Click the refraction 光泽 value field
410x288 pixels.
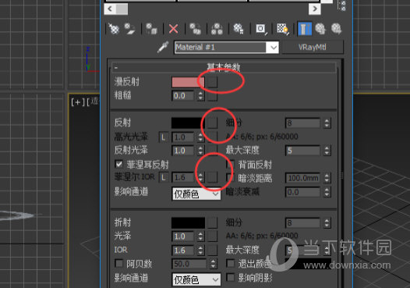pyautogui.click(x=182, y=236)
